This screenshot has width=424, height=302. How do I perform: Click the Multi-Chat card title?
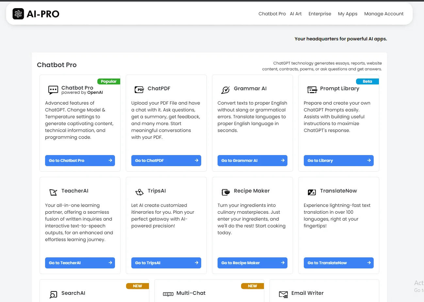coord(191,293)
